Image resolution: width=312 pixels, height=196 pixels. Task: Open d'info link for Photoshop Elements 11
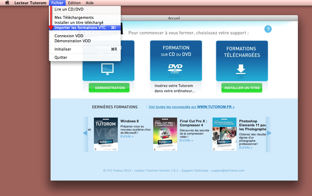point(246,148)
